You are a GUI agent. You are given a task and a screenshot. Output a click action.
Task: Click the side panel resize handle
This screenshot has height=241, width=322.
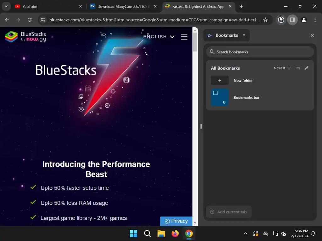tap(201, 126)
